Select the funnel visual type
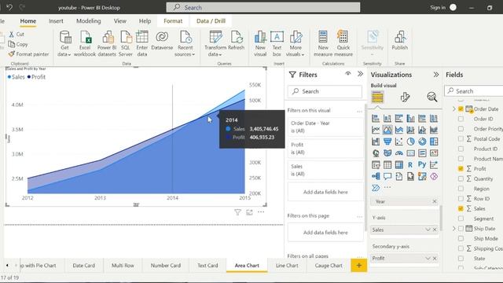Screen dimensions: 503x283 pos(387,141)
